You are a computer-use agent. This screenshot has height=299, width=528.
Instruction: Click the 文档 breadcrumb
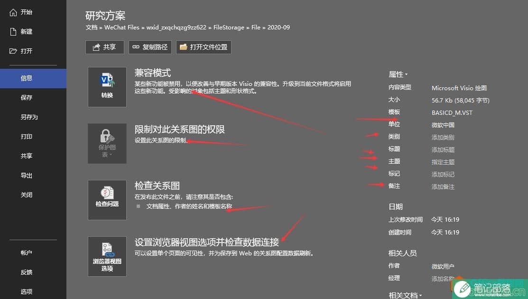(x=91, y=28)
